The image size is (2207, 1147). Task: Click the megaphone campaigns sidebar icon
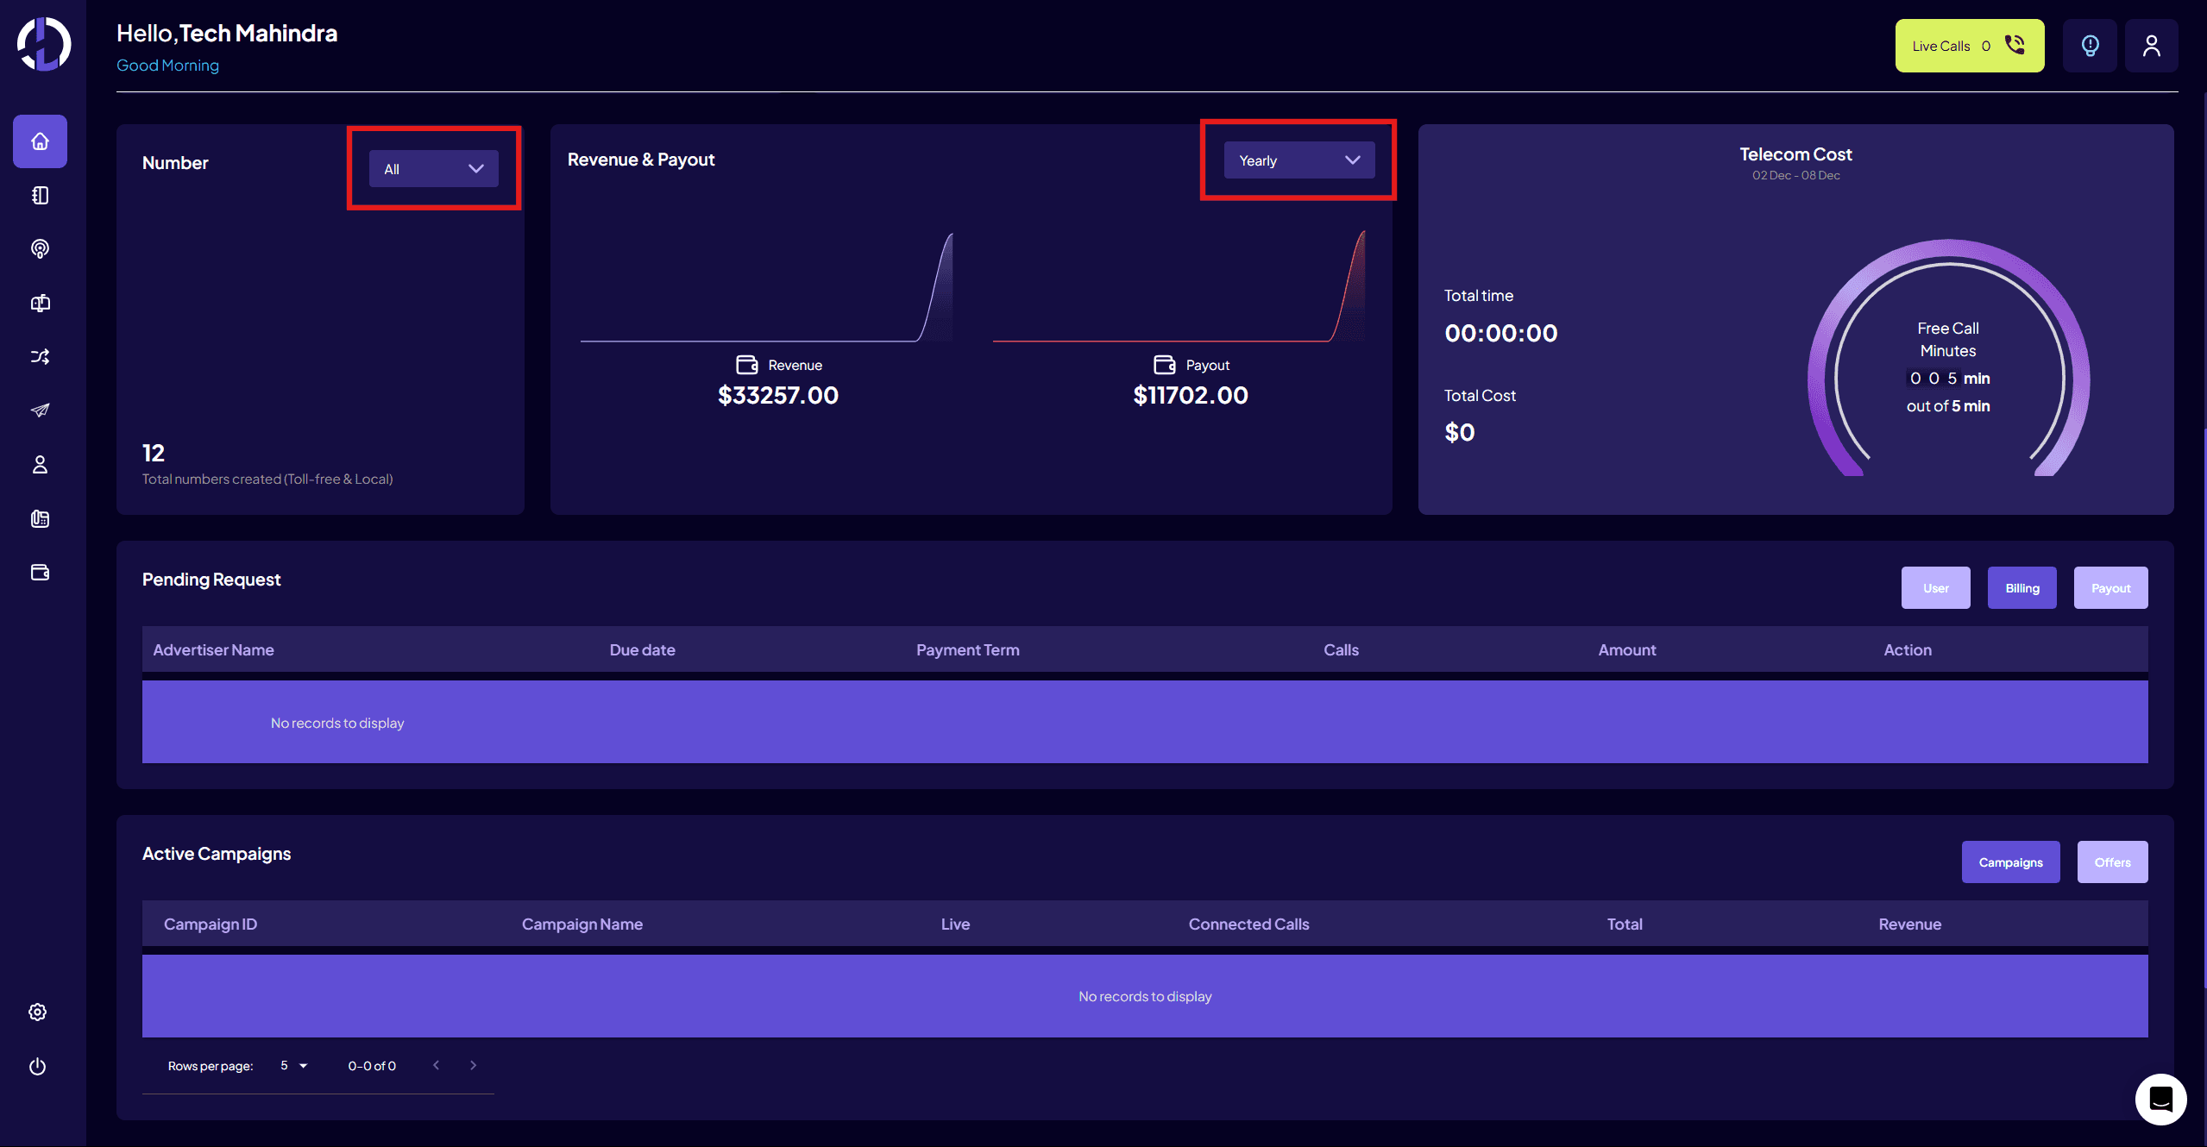coord(40,303)
